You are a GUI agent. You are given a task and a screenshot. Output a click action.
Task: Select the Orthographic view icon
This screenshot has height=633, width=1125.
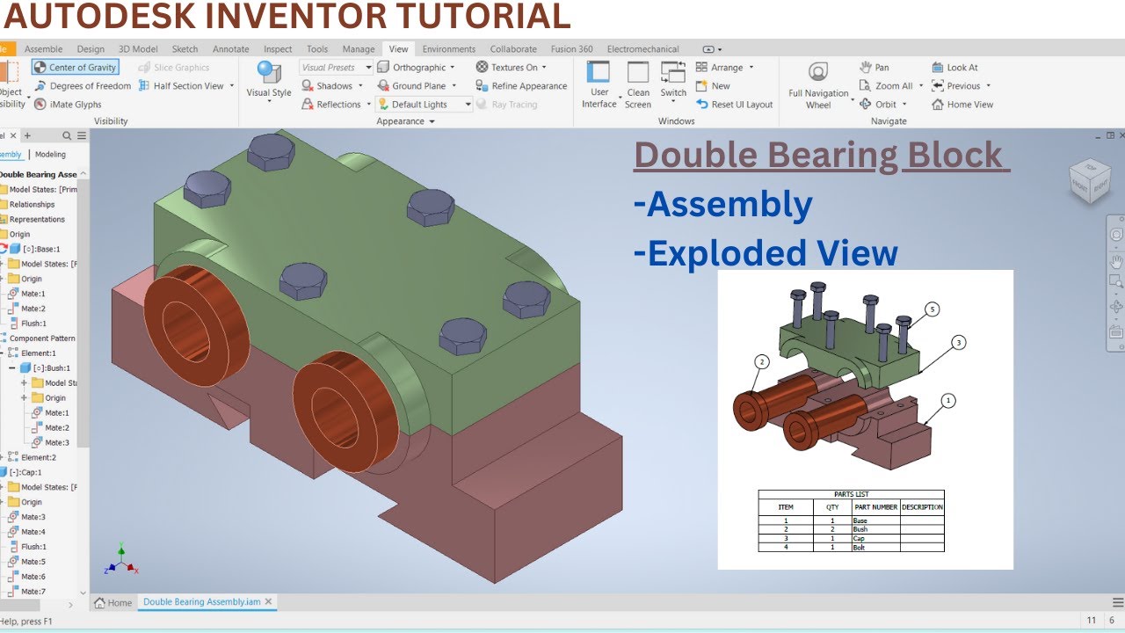pyautogui.click(x=384, y=68)
